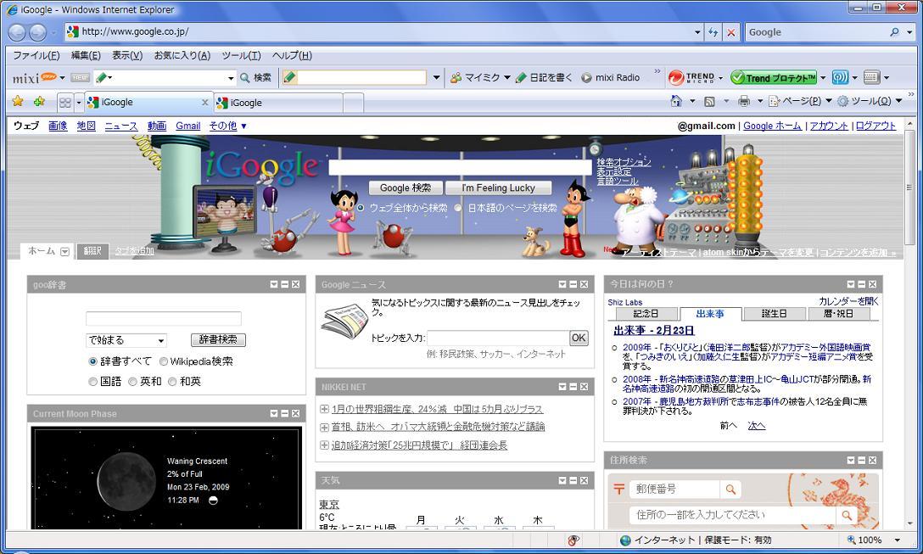Viewport: 923px width, 554px height.
Task: Open the address bar history dropdown
Action: coord(697,32)
